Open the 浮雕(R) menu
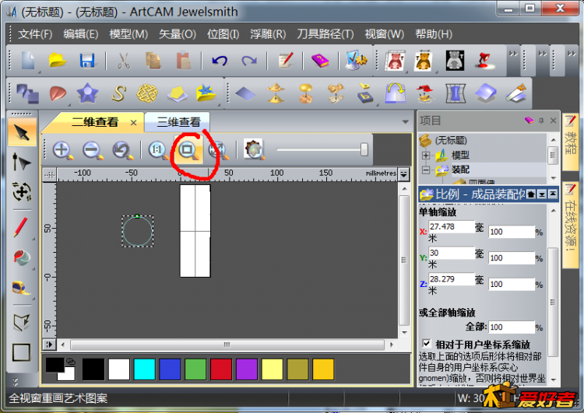 [268, 34]
